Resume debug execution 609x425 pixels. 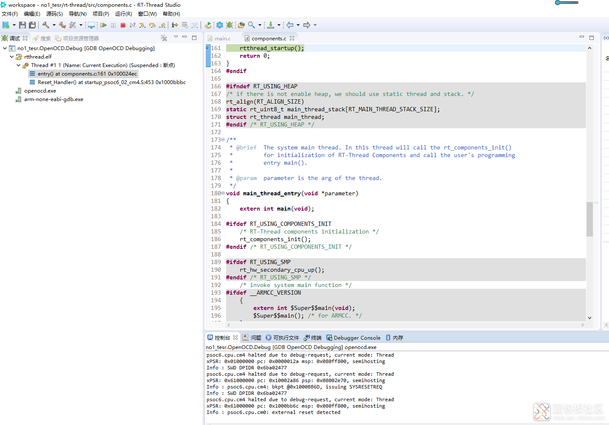103,25
